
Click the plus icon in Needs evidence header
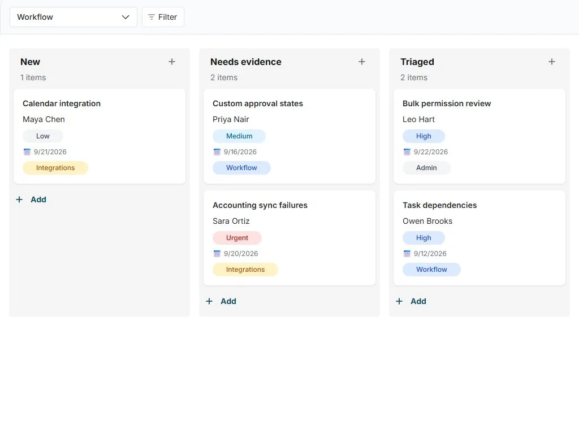[x=362, y=62]
